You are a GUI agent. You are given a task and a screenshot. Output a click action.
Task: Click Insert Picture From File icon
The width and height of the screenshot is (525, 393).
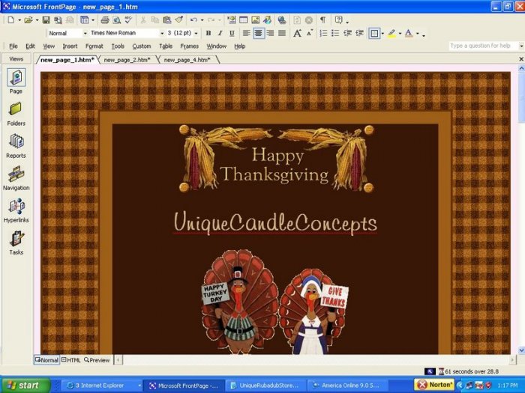[256, 20]
